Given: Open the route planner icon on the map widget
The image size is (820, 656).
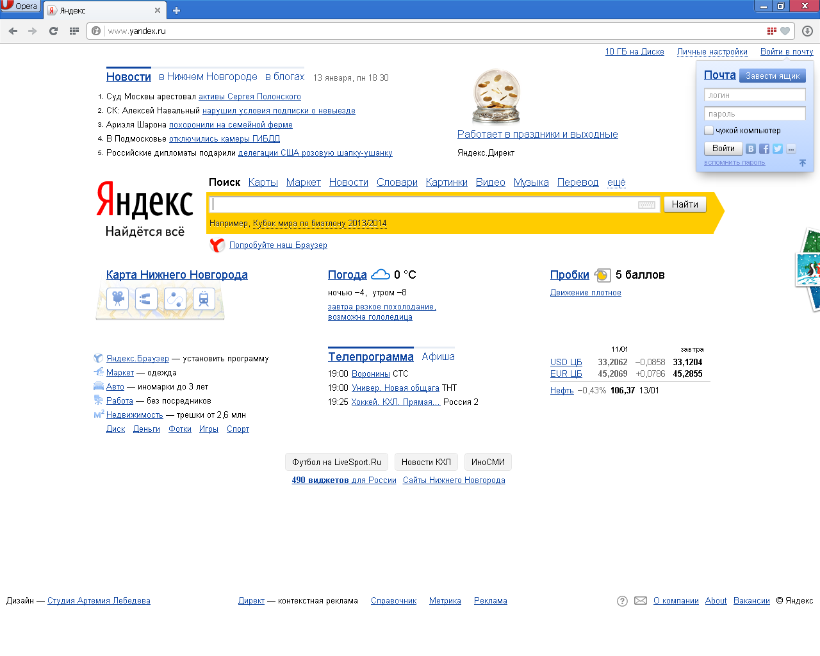Looking at the screenshot, I should pyautogui.click(x=175, y=299).
